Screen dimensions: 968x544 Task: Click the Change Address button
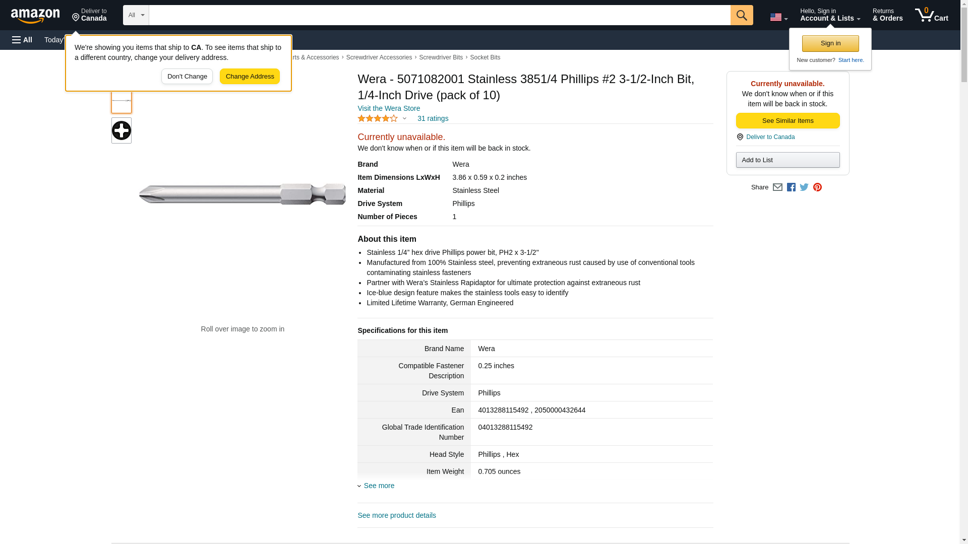pos(250,77)
